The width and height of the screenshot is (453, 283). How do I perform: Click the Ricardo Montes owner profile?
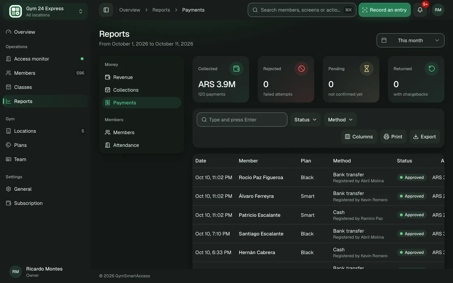tap(45, 272)
